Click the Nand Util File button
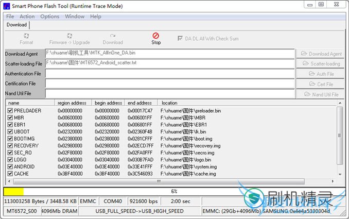This screenshot has height=219, width=349. point(321,94)
